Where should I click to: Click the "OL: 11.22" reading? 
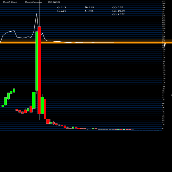point(118,14)
